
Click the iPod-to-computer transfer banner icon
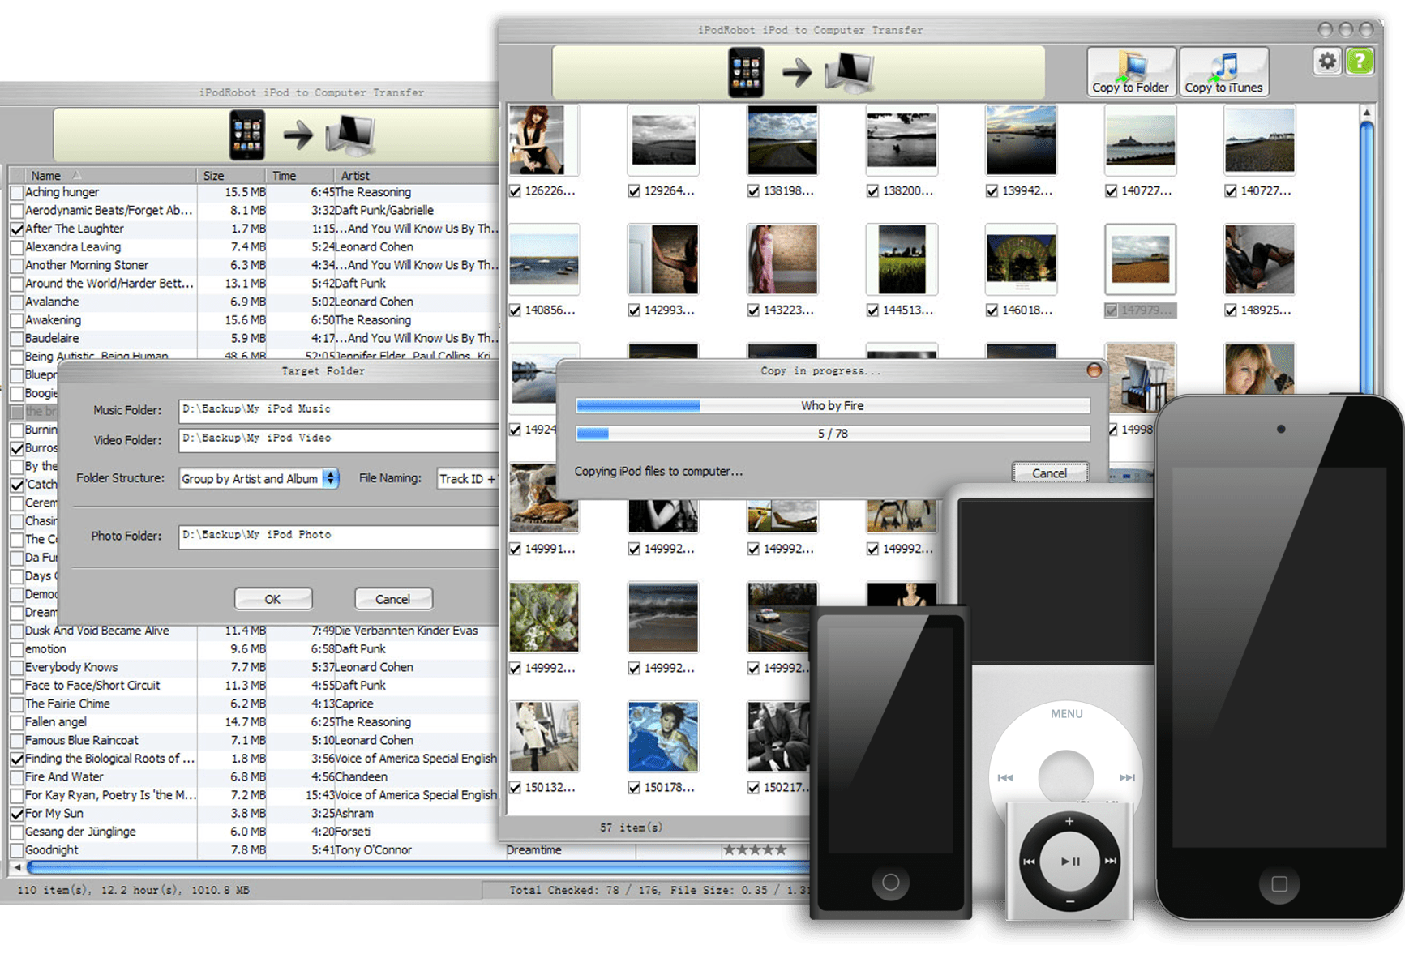799,71
